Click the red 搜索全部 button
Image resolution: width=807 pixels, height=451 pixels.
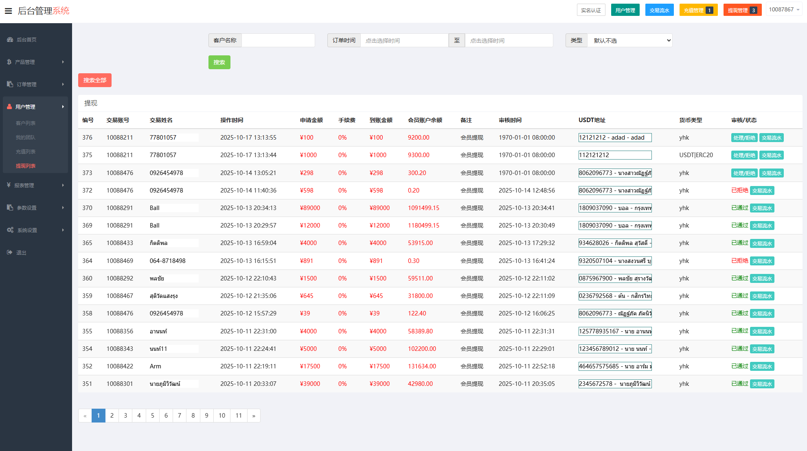94,80
